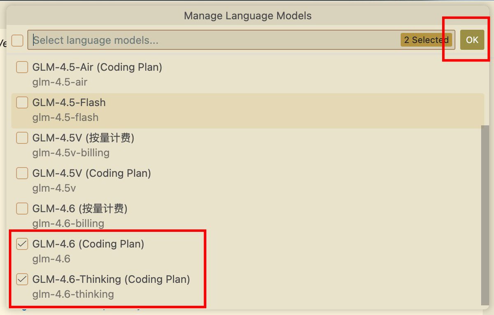Select the GLM-4.6 (Coding Plan) label
The height and width of the screenshot is (315, 494).
pos(88,244)
